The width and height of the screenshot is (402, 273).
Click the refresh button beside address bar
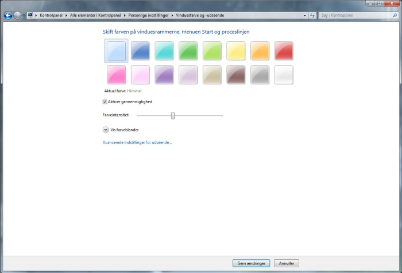(x=312, y=15)
